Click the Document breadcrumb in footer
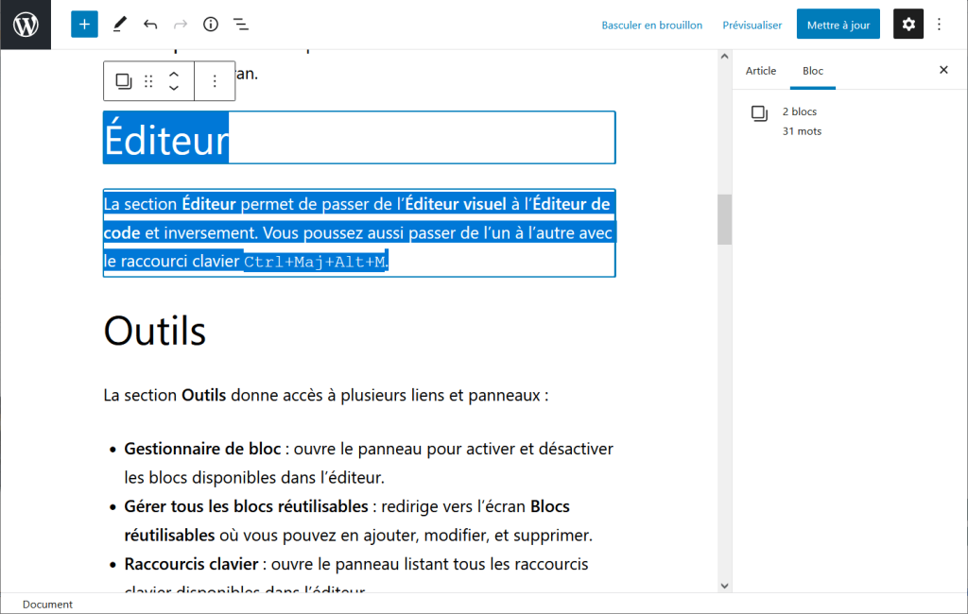 click(x=47, y=605)
